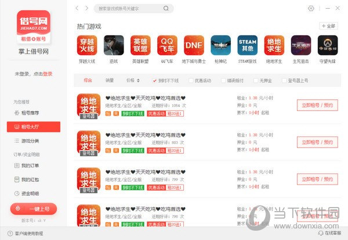Viewport: 348px width, 240px height.
Task: Click 立即租号/预约 for the 799次 listing
Action: pos(317,179)
